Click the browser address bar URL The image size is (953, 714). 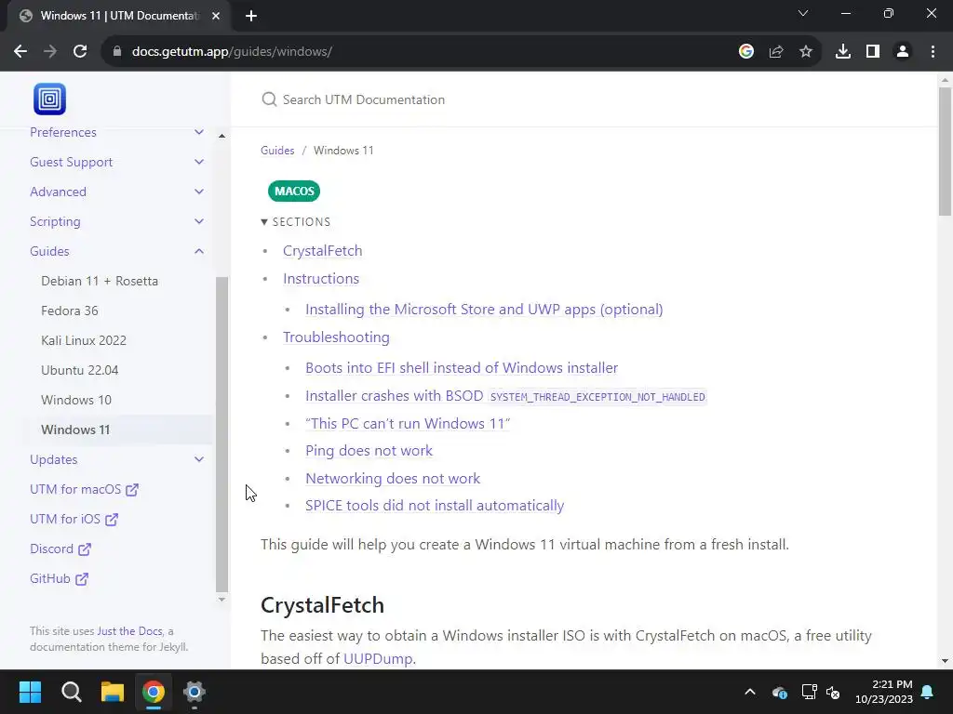[232, 52]
